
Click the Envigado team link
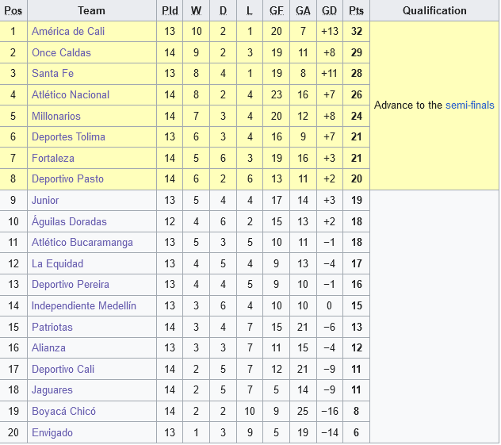pos(52,432)
